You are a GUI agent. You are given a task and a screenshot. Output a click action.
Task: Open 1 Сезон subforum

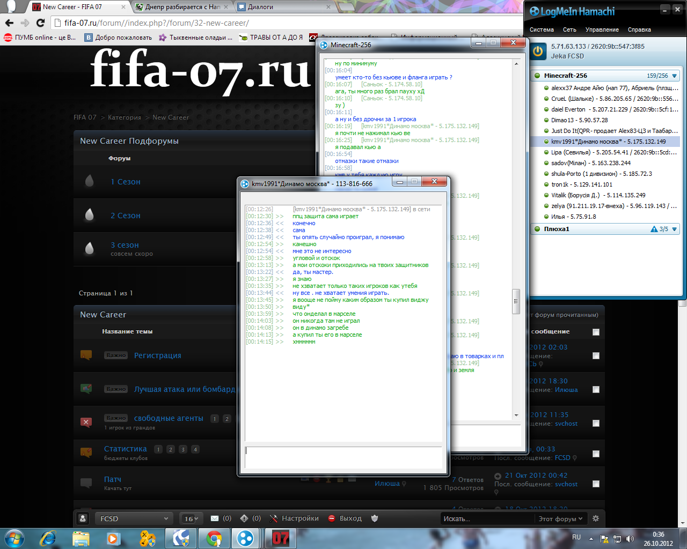pos(126,182)
